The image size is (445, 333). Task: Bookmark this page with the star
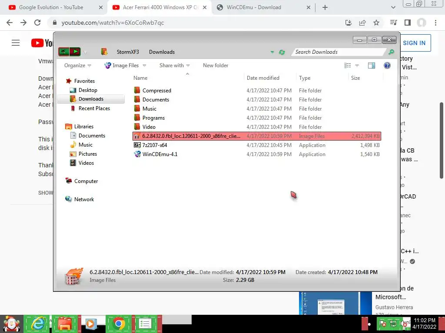(x=376, y=23)
